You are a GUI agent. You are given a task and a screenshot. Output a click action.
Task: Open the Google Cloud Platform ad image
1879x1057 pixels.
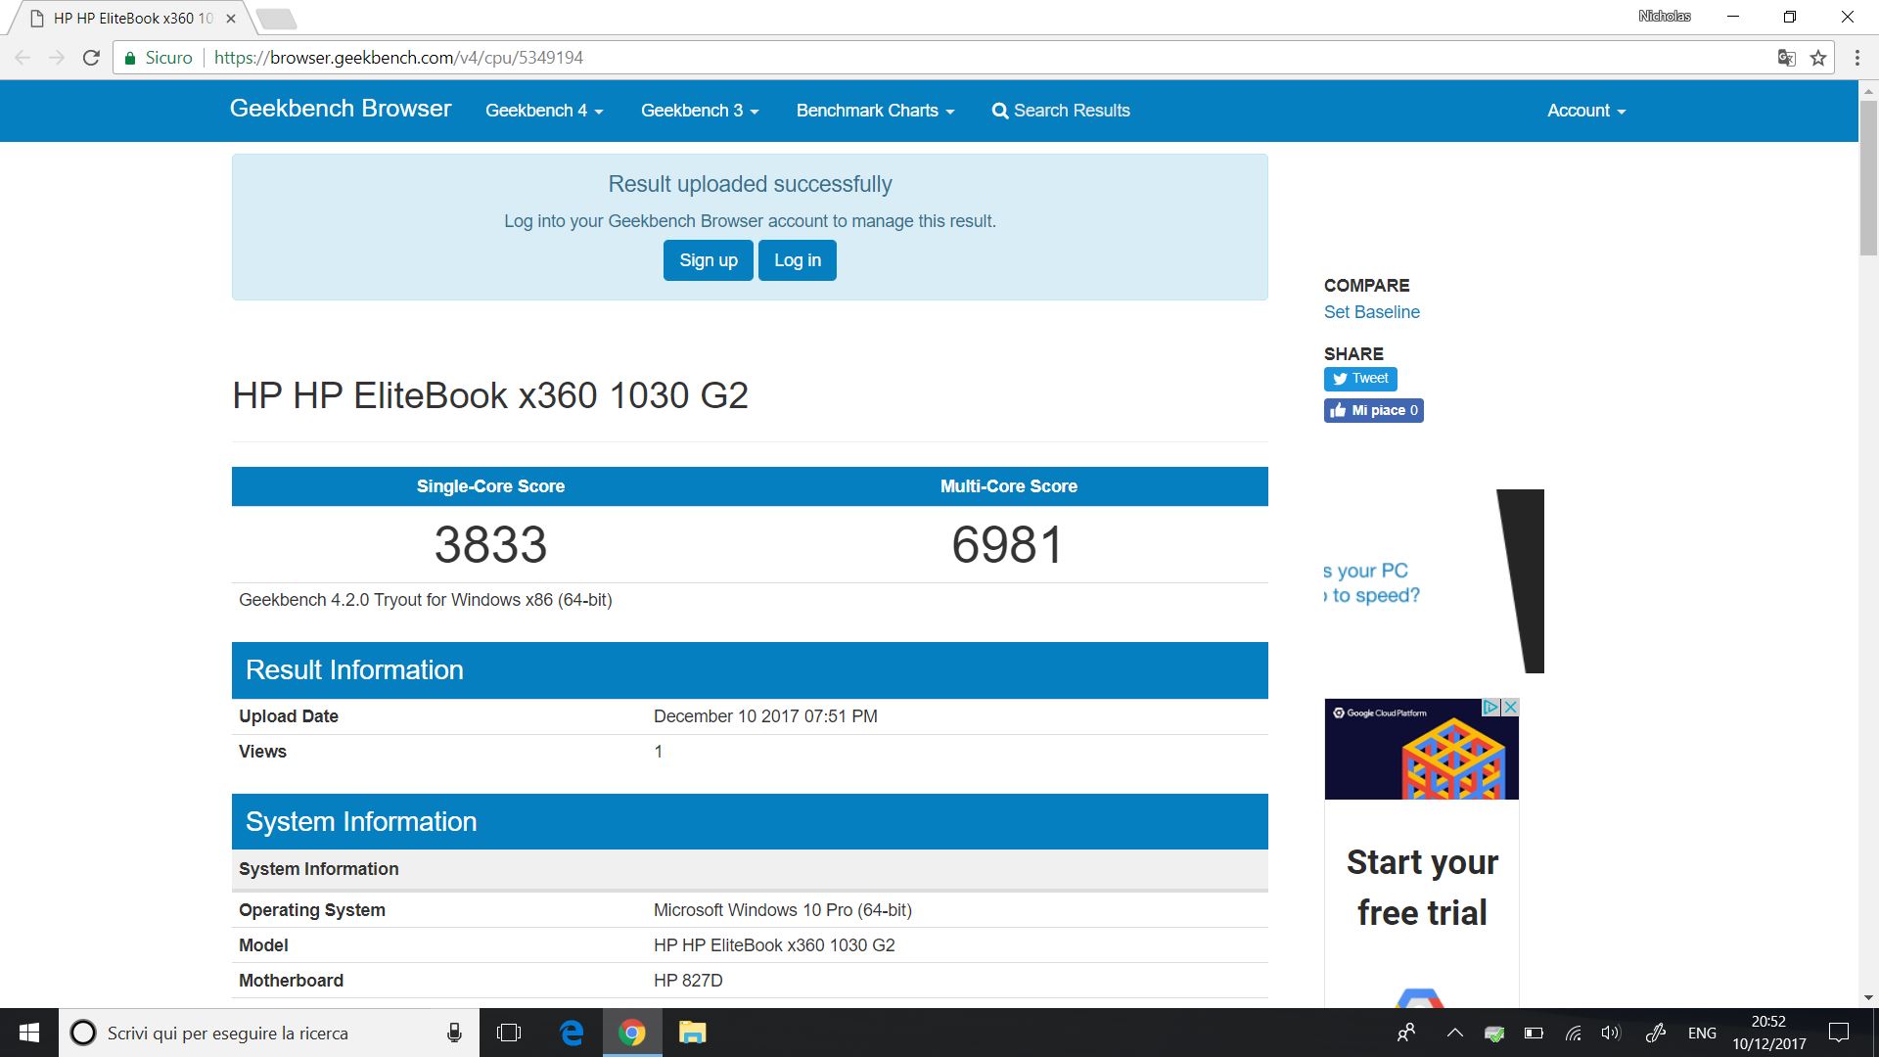(x=1421, y=749)
